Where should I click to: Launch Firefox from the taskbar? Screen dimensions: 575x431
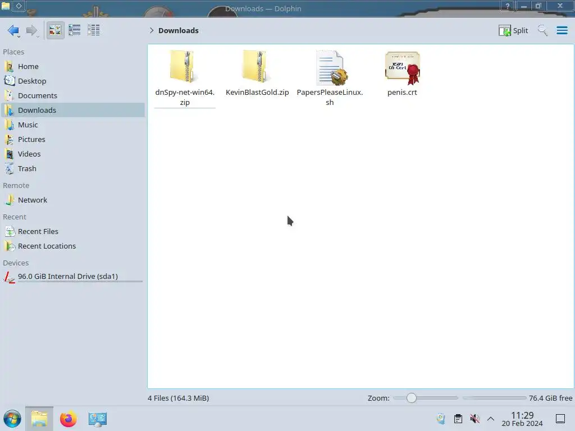click(x=68, y=419)
